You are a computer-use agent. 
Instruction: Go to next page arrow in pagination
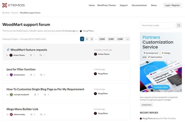pyautogui.click(x=128, y=39)
